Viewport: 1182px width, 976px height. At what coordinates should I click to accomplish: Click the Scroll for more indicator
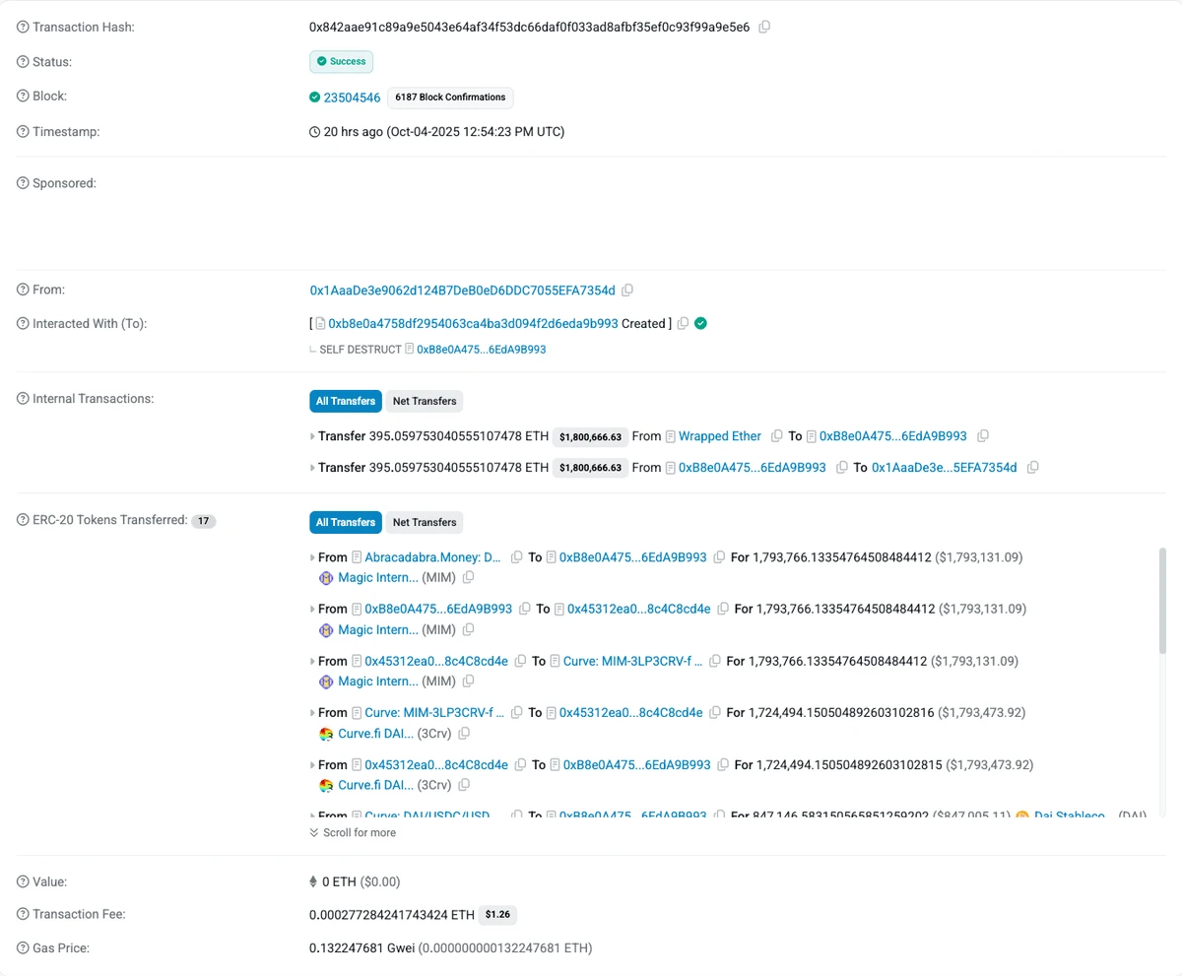353,832
